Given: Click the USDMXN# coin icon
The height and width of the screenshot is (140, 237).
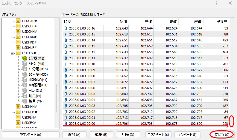Looking at the screenshot, I should click(18, 107).
